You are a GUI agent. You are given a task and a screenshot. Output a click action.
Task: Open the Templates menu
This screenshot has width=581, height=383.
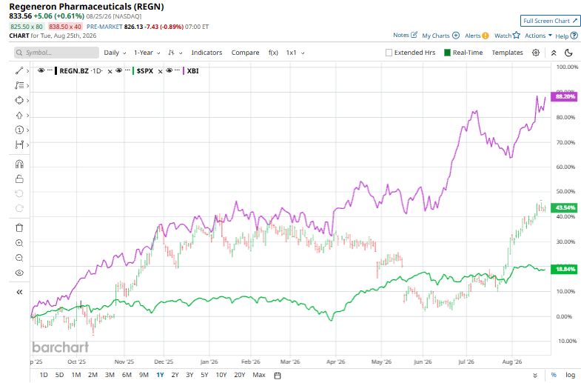[x=507, y=53]
